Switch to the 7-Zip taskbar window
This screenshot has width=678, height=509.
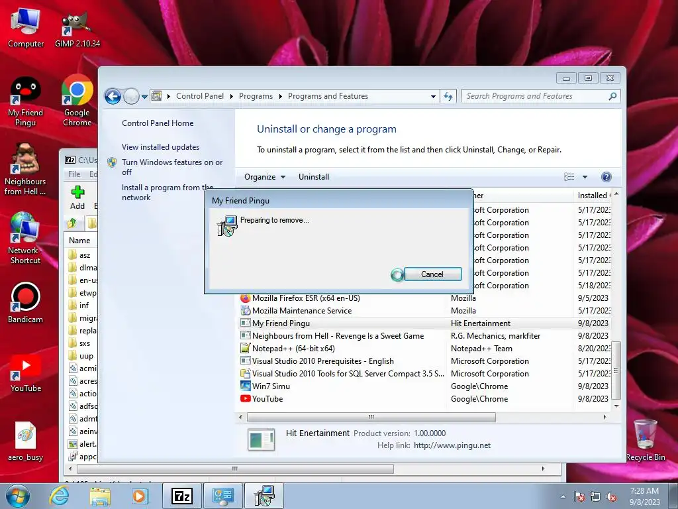pyautogui.click(x=181, y=496)
